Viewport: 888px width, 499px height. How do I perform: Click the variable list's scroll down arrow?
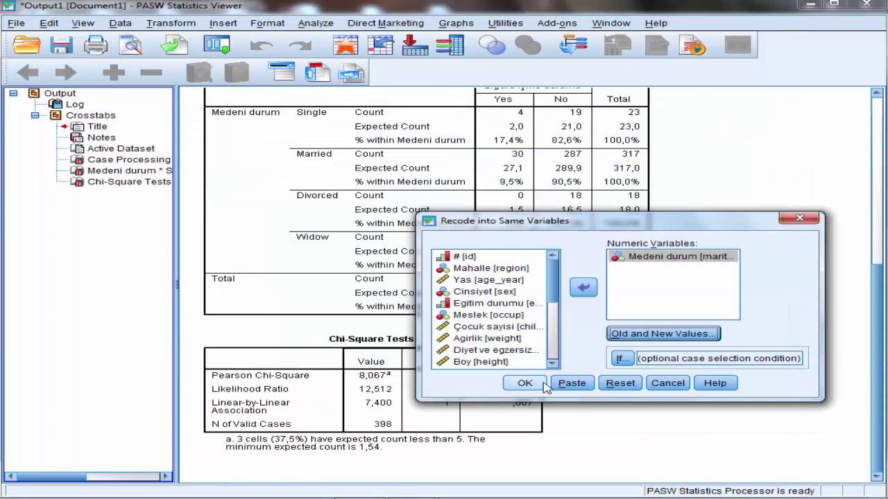coord(552,363)
